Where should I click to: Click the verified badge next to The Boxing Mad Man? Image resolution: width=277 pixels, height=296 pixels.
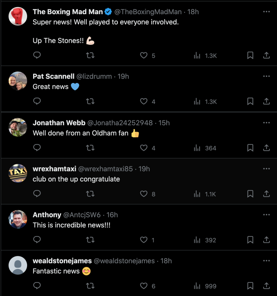tap(108, 12)
